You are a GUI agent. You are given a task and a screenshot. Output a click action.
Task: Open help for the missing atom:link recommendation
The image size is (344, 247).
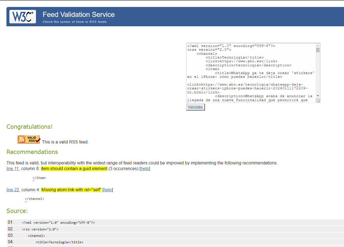point(108,190)
